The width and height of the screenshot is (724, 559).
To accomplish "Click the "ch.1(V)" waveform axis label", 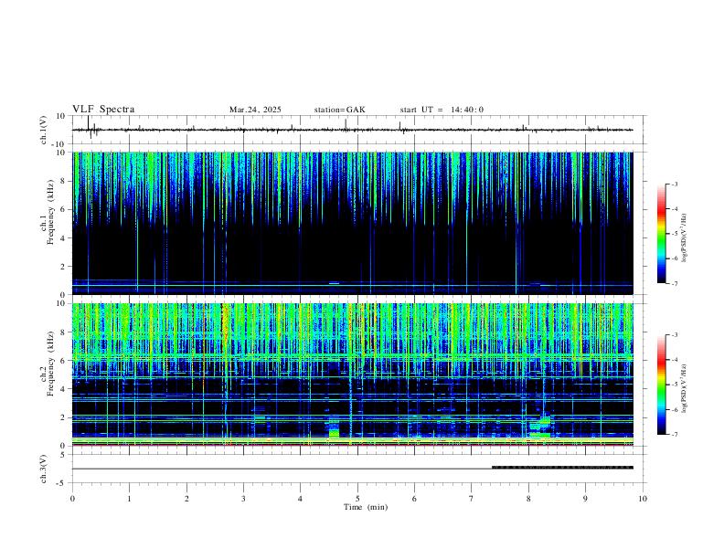I will [45, 130].
